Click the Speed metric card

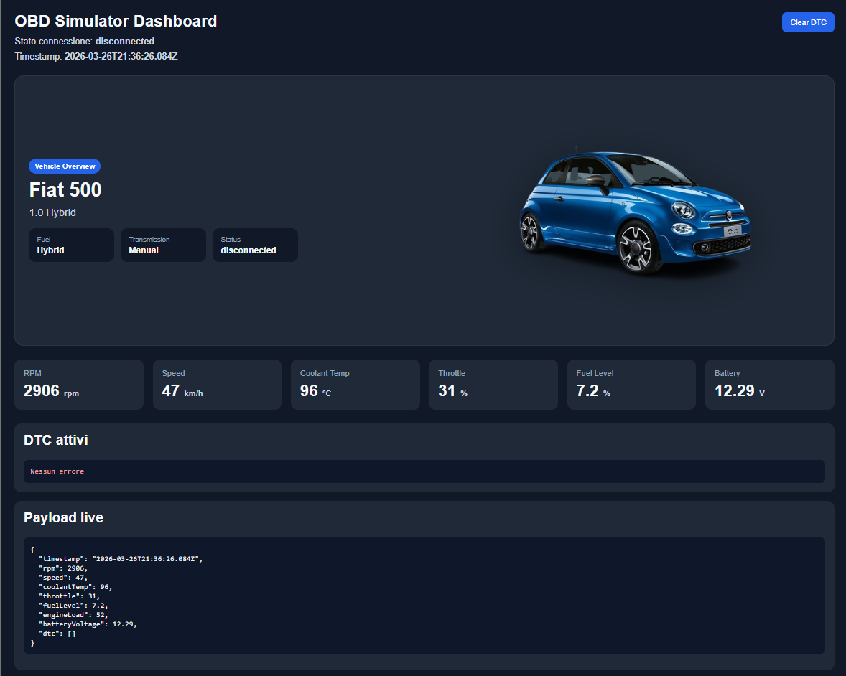pos(217,385)
